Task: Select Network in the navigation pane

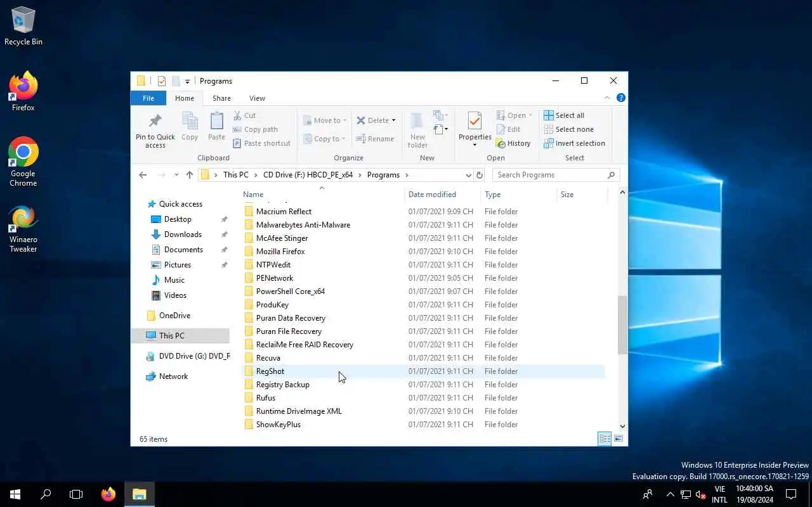Action: 173,376
